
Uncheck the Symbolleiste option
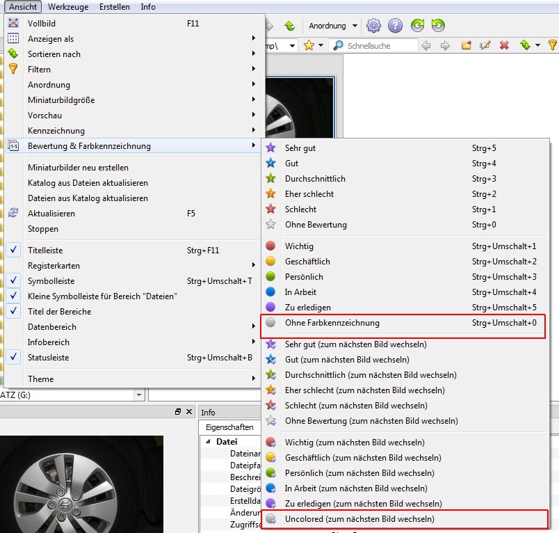pos(14,281)
